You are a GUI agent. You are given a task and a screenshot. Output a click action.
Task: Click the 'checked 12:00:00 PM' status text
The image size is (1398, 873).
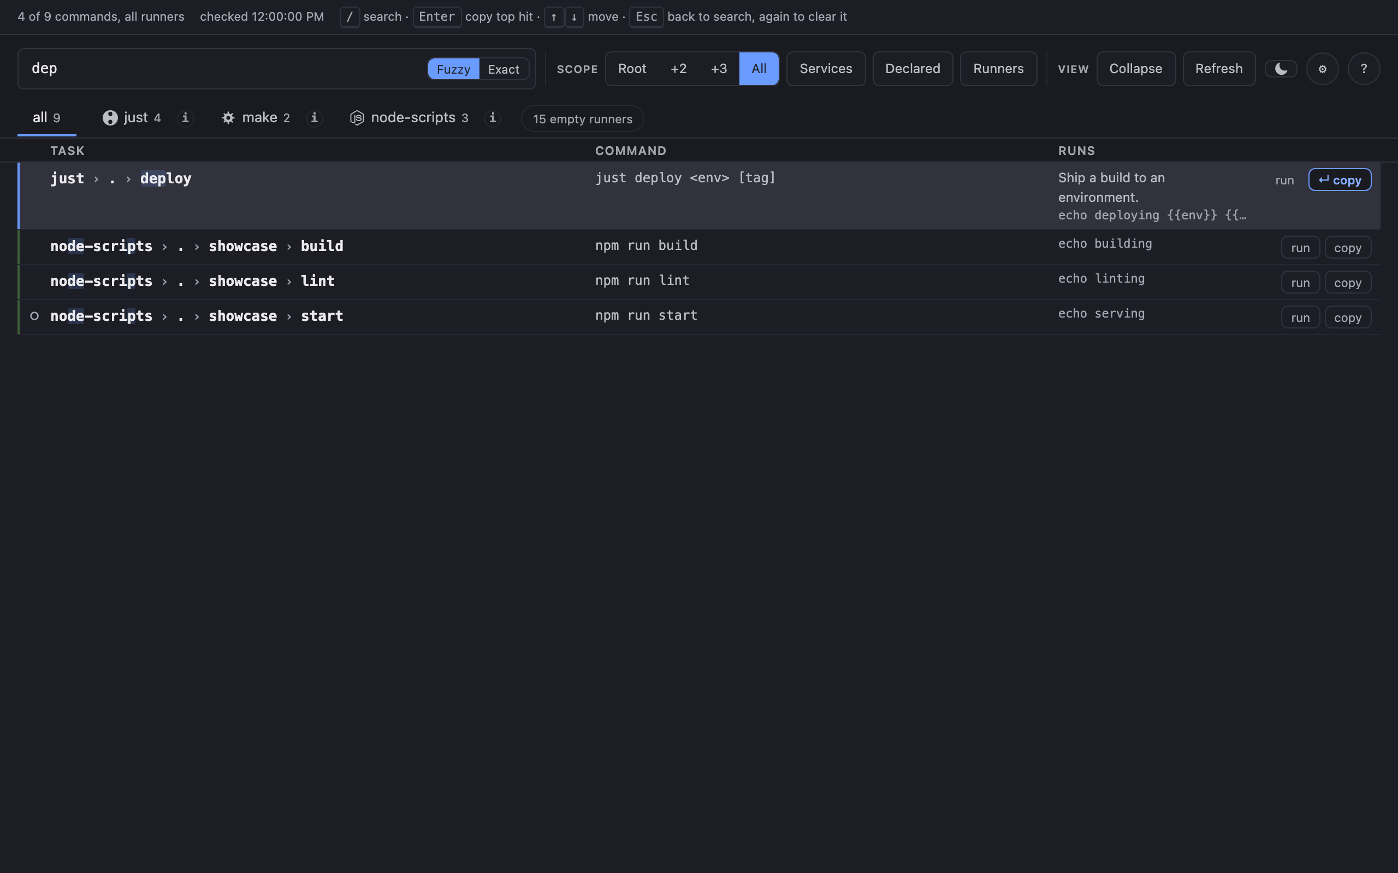point(262,17)
